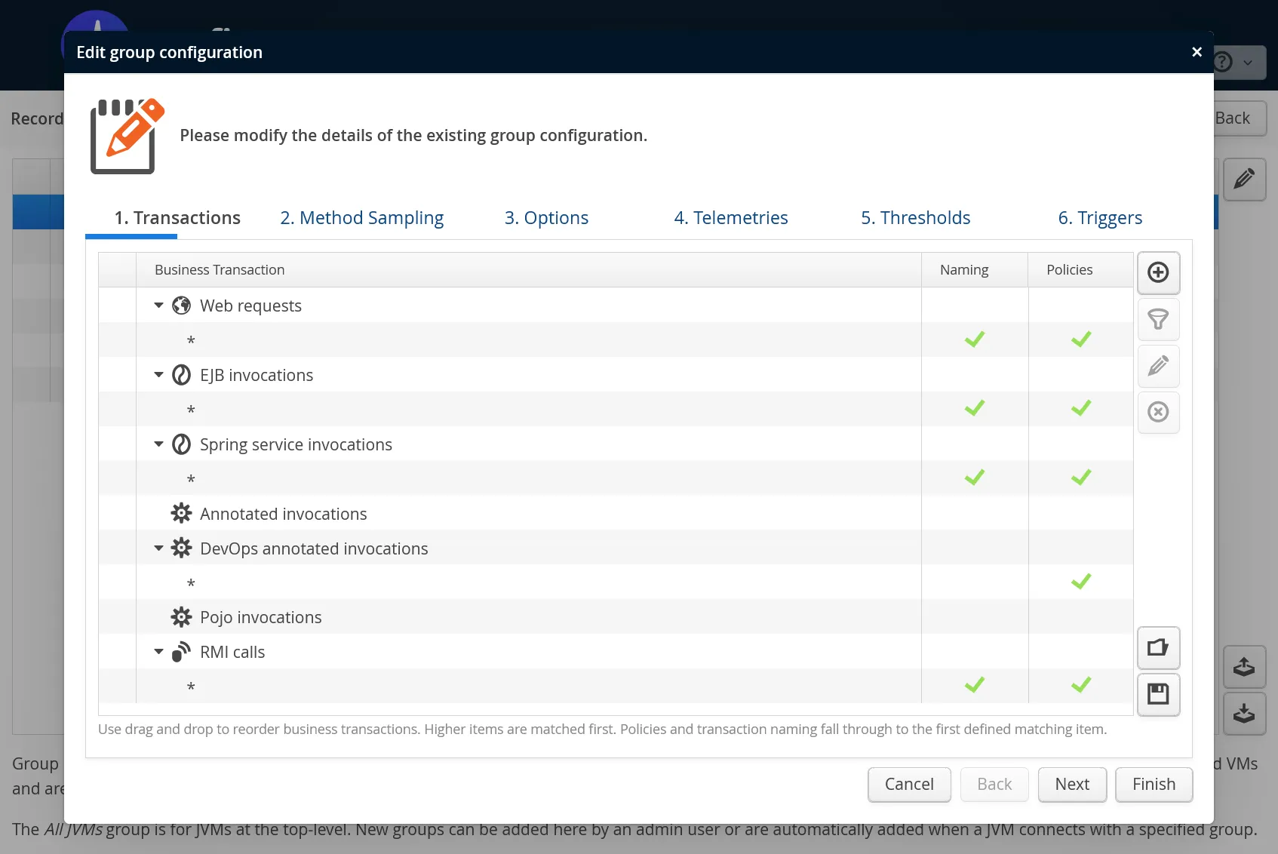Click the add business transaction plus icon
Screen dimensions: 1278x854
pyautogui.click(x=1158, y=272)
